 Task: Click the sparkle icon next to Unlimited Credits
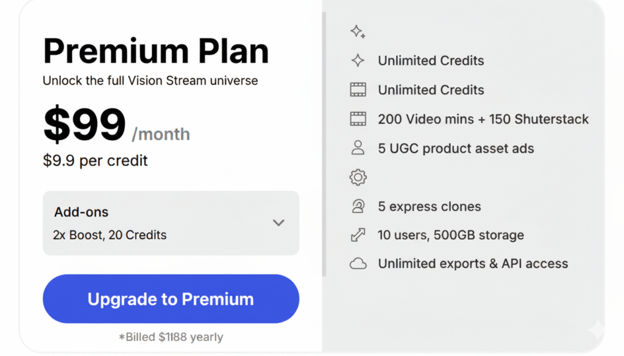[358, 61]
